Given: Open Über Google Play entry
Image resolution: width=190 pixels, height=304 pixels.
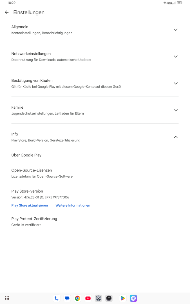Looking at the screenshot, I should tap(95, 155).
